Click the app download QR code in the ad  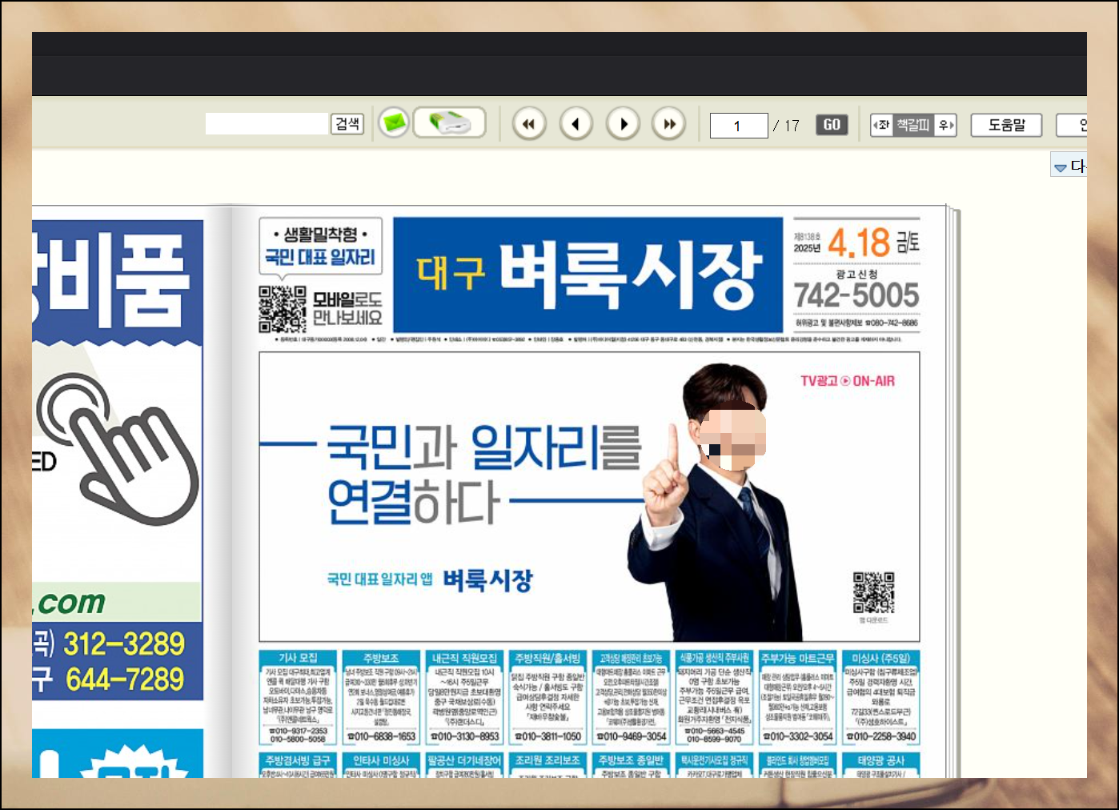(x=873, y=592)
